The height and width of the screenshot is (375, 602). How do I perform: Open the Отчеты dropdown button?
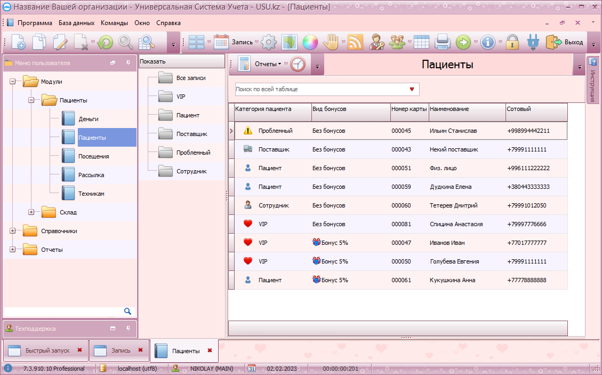pyautogui.click(x=268, y=64)
